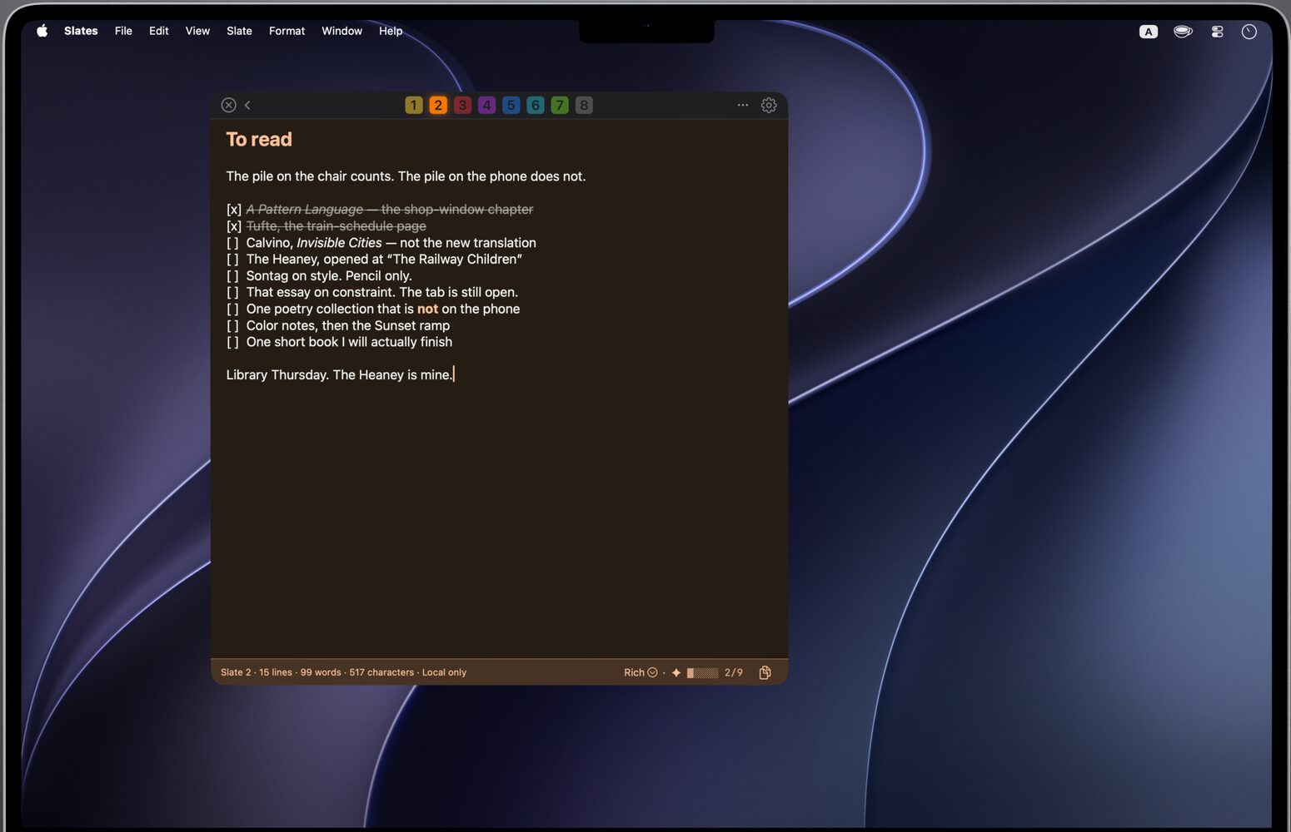Switch to slate 1 yellow tab
This screenshot has height=832, width=1291.
point(414,105)
